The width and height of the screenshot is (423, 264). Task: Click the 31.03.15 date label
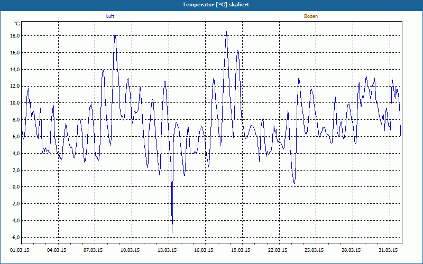click(x=388, y=250)
